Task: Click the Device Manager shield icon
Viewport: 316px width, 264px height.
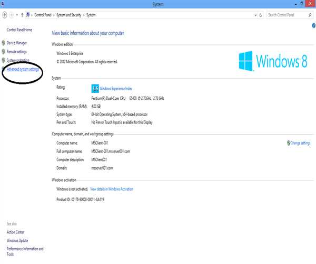Action: [4, 43]
